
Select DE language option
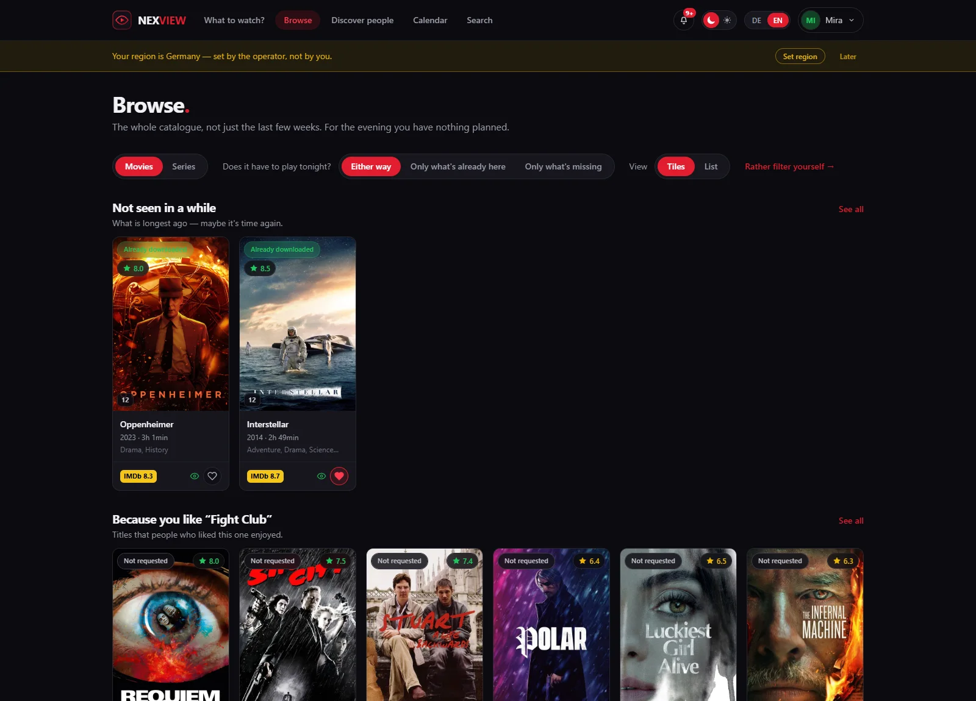click(x=756, y=20)
